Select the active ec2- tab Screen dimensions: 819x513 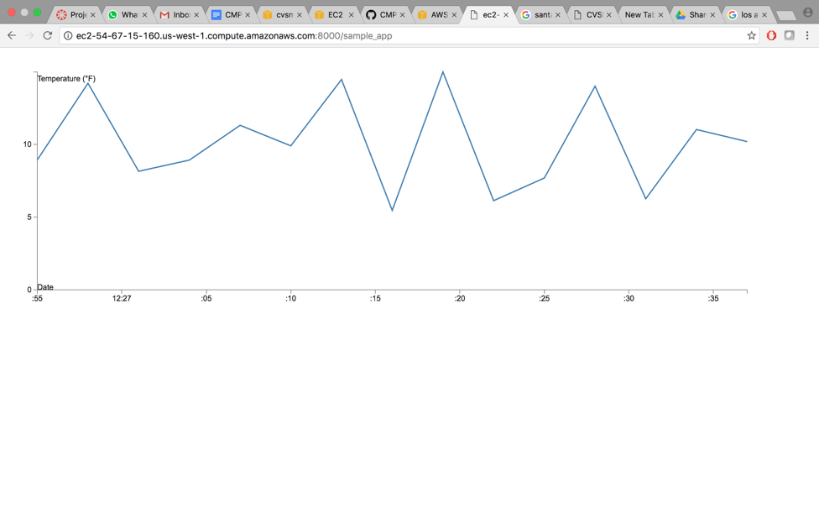(x=488, y=14)
